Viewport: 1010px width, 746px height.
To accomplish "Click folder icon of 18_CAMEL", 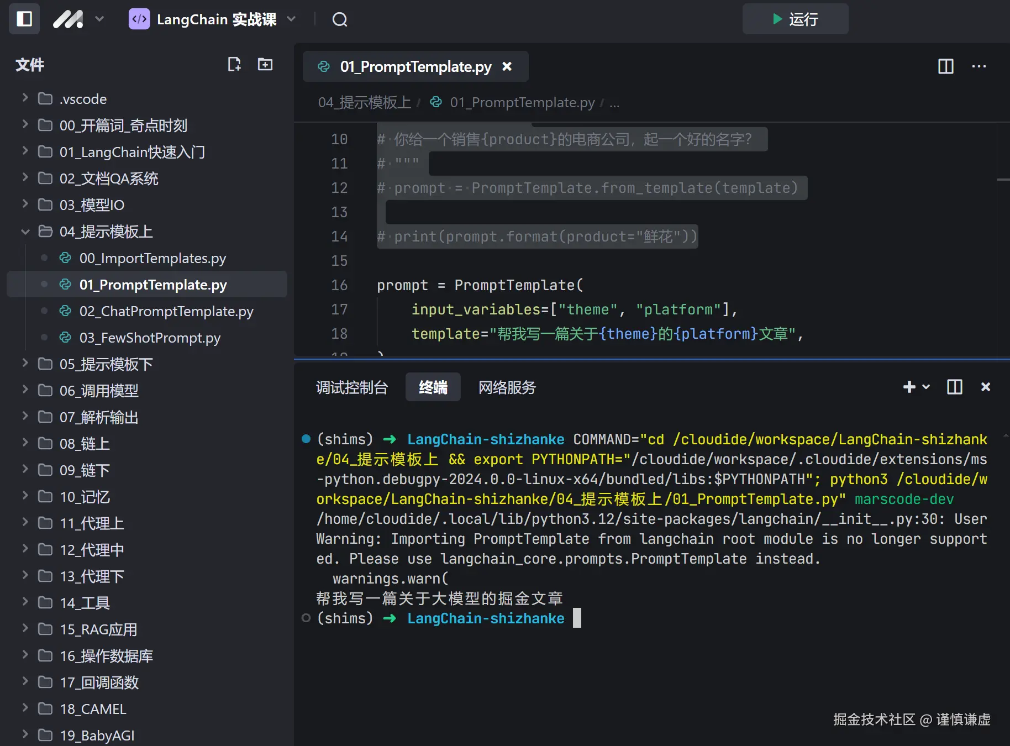I will point(45,709).
